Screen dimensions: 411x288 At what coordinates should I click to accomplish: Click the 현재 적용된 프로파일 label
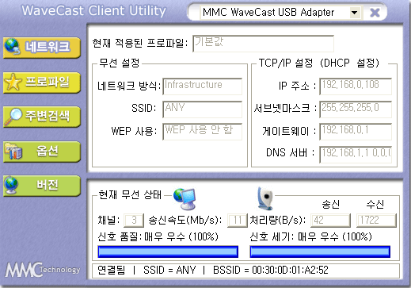[140, 43]
